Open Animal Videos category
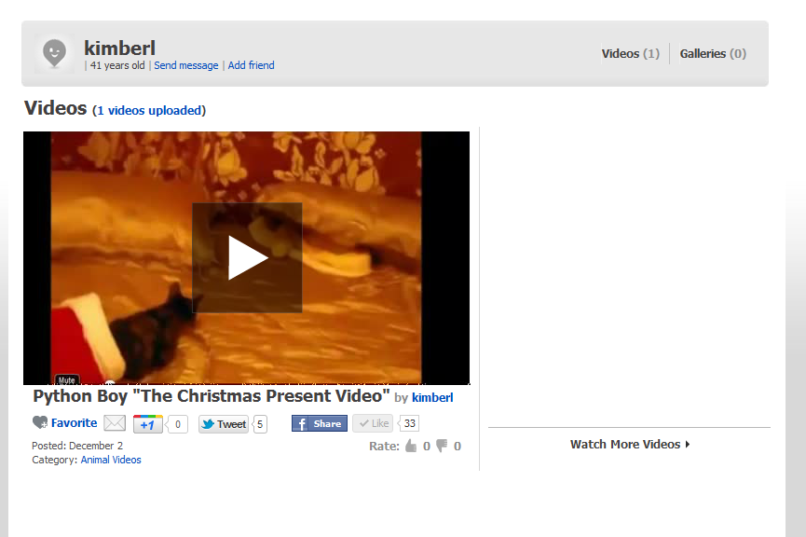 (111, 460)
